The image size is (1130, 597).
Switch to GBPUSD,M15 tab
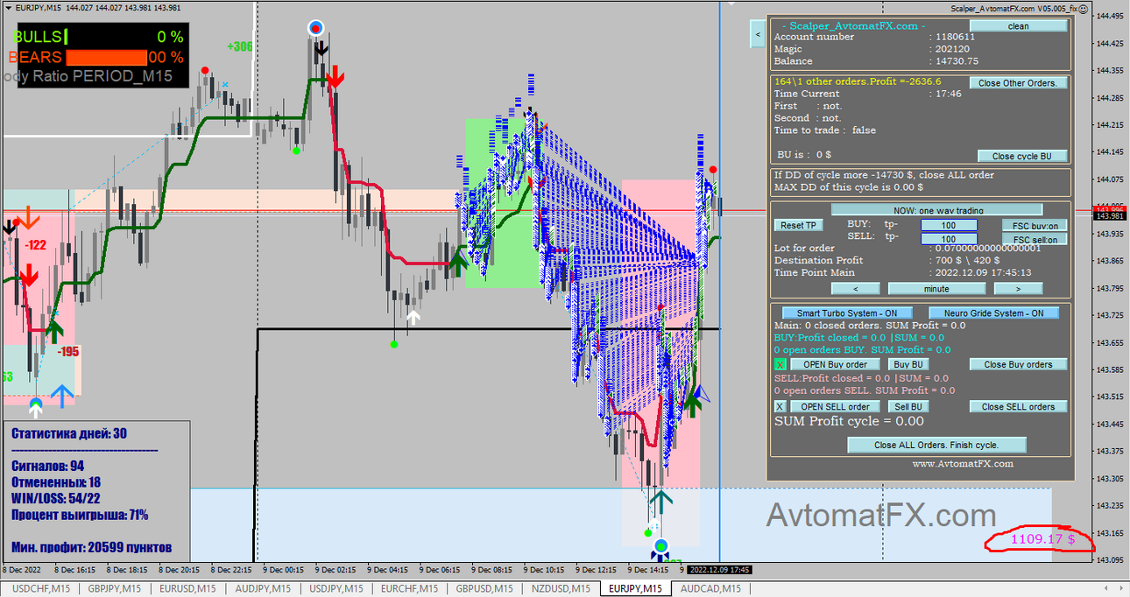pos(483,589)
